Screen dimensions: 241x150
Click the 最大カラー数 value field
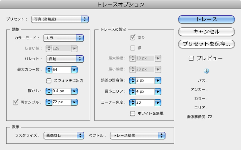(62, 70)
